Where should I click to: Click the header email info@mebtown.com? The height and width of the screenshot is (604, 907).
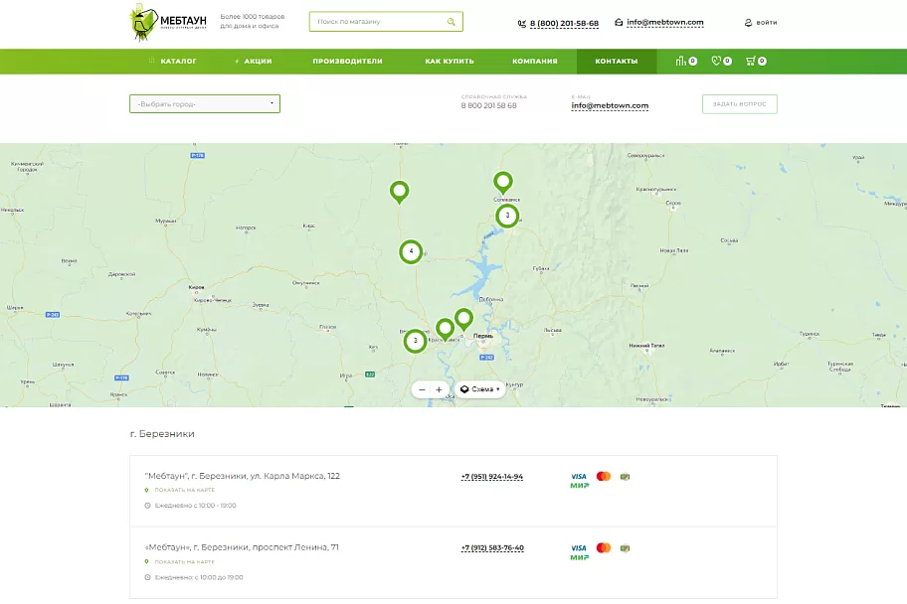pyautogui.click(x=665, y=23)
